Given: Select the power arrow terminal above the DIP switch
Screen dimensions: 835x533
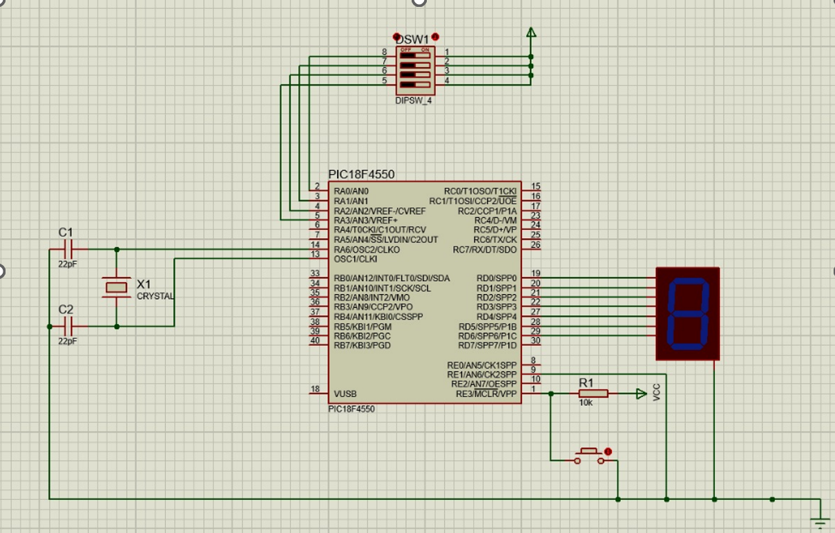Looking at the screenshot, I should tap(530, 32).
